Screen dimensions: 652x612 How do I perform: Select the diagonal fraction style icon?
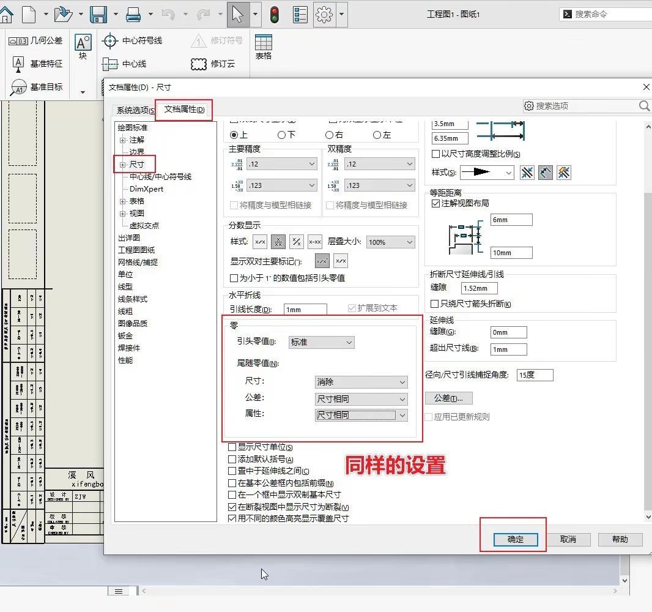[297, 241]
